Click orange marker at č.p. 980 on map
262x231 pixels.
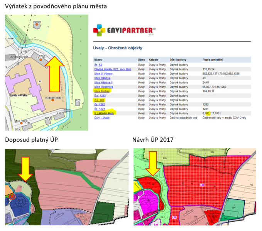tap(37, 23)
